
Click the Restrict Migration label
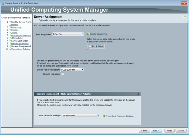pos(52,74)
